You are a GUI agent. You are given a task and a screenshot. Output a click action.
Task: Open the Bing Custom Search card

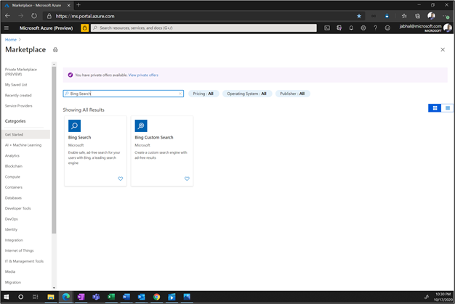(162, 151)
